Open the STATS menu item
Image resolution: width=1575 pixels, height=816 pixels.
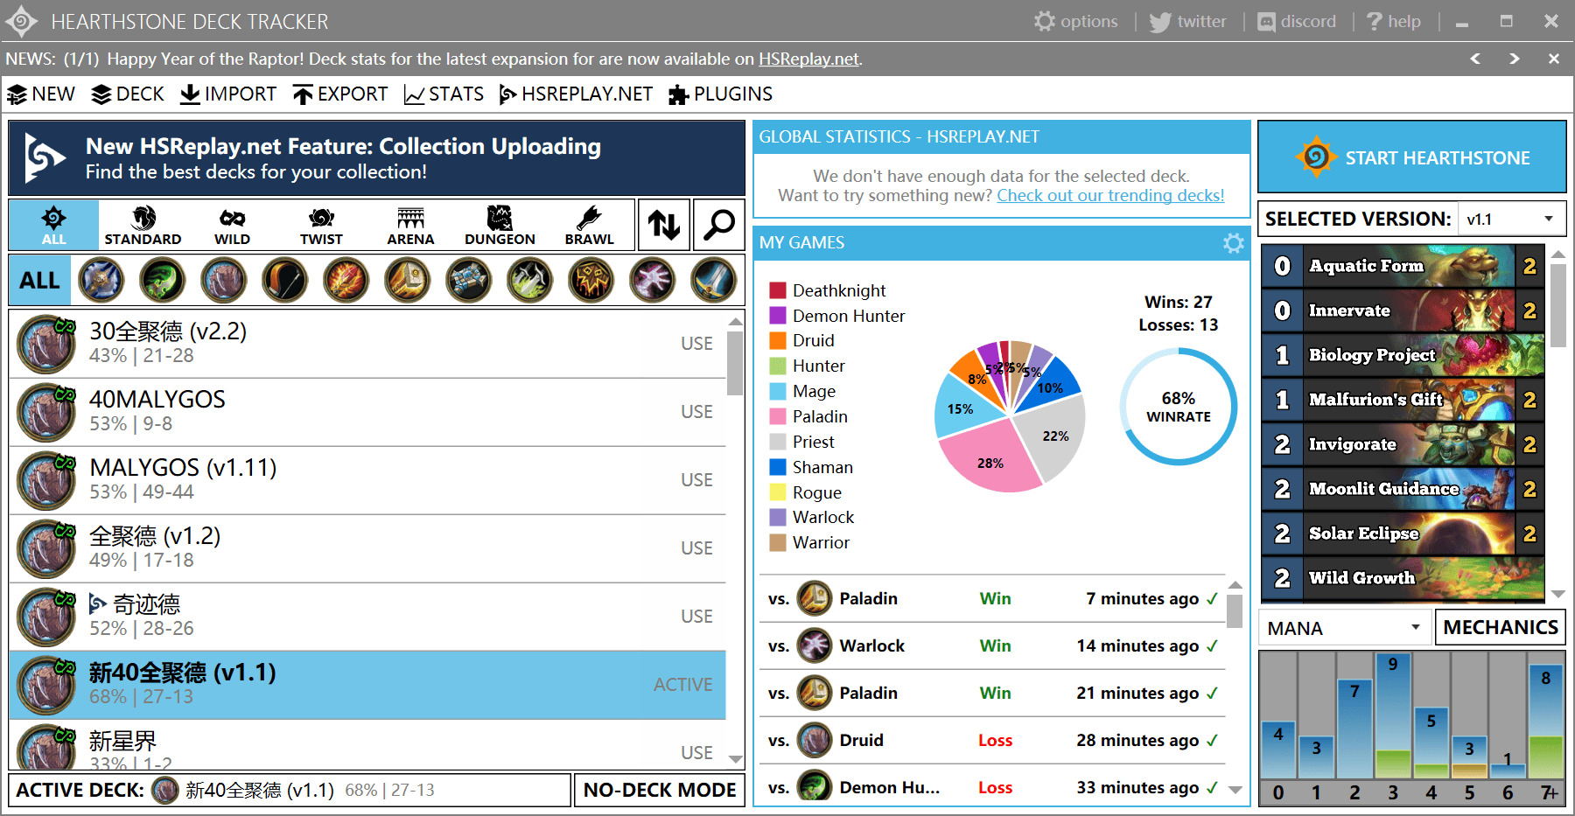click(x=444, y=94)
